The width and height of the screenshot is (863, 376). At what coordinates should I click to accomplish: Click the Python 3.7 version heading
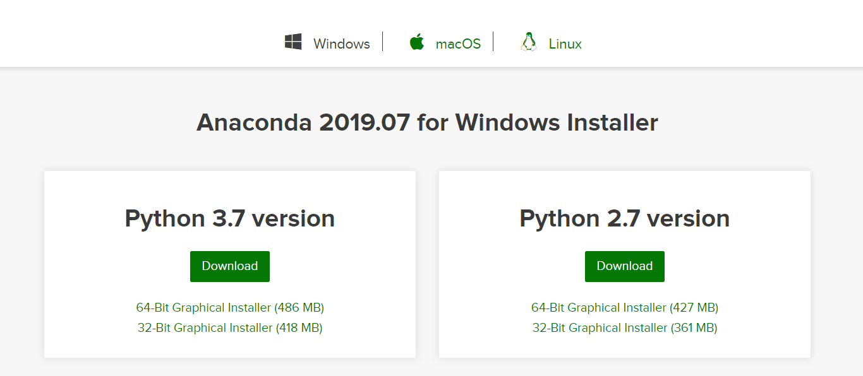[x=230, y=218]
